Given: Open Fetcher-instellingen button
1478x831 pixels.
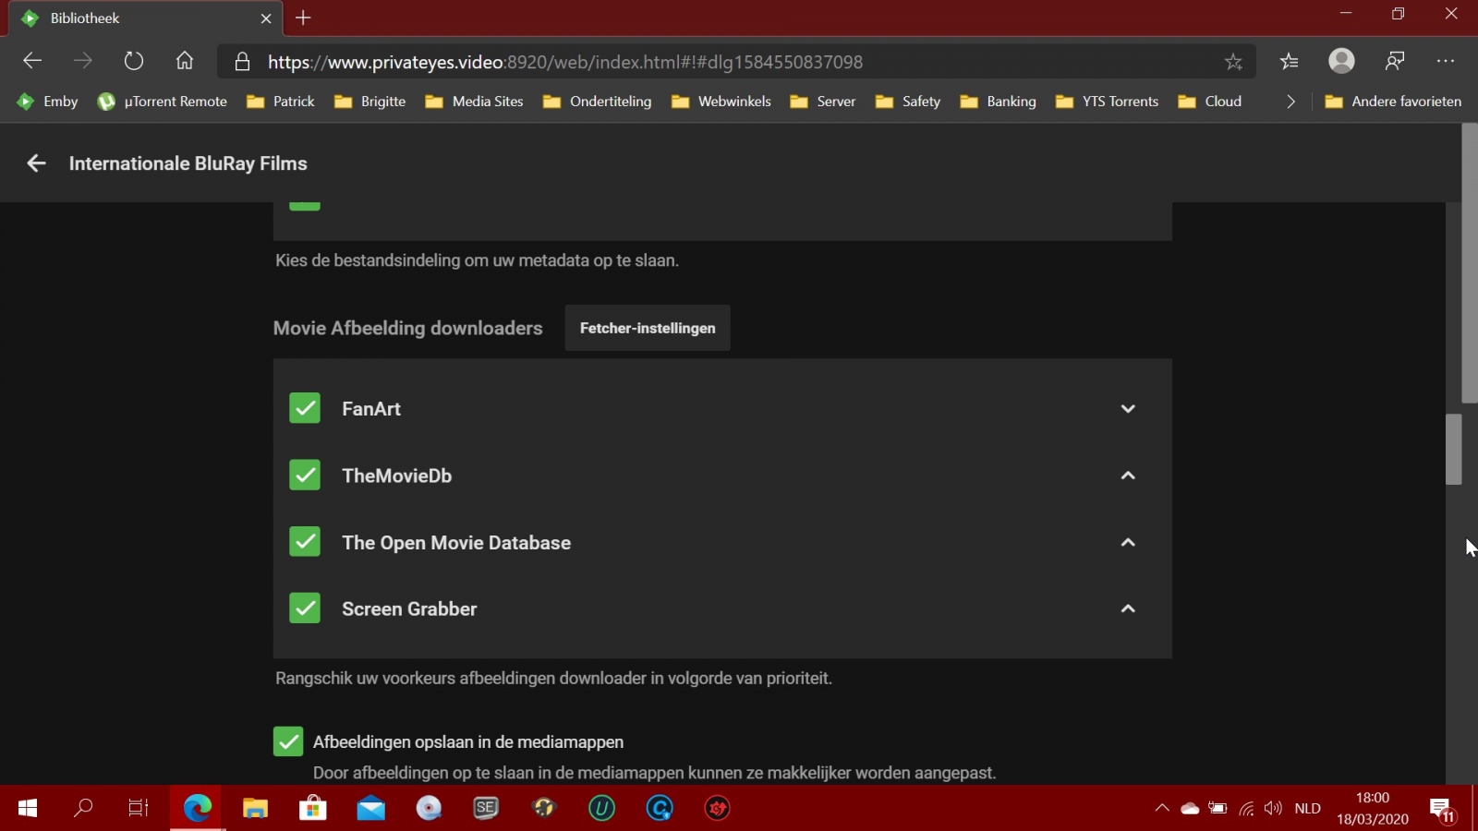Looking at the screenshot, I should (648, 328).
